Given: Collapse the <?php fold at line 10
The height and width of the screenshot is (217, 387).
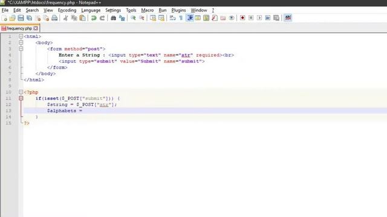Looking at the screenshot, I should (x=21, y=92).
